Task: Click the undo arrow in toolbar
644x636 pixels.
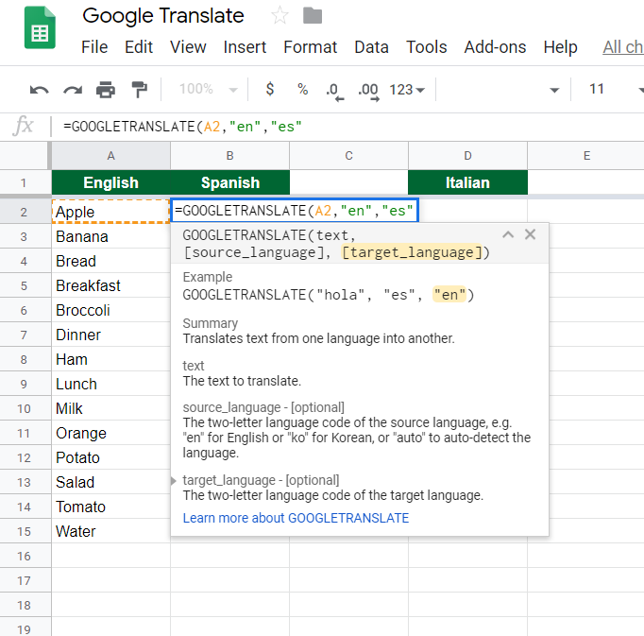Action: pyautogui.click(x=39, y=90)
